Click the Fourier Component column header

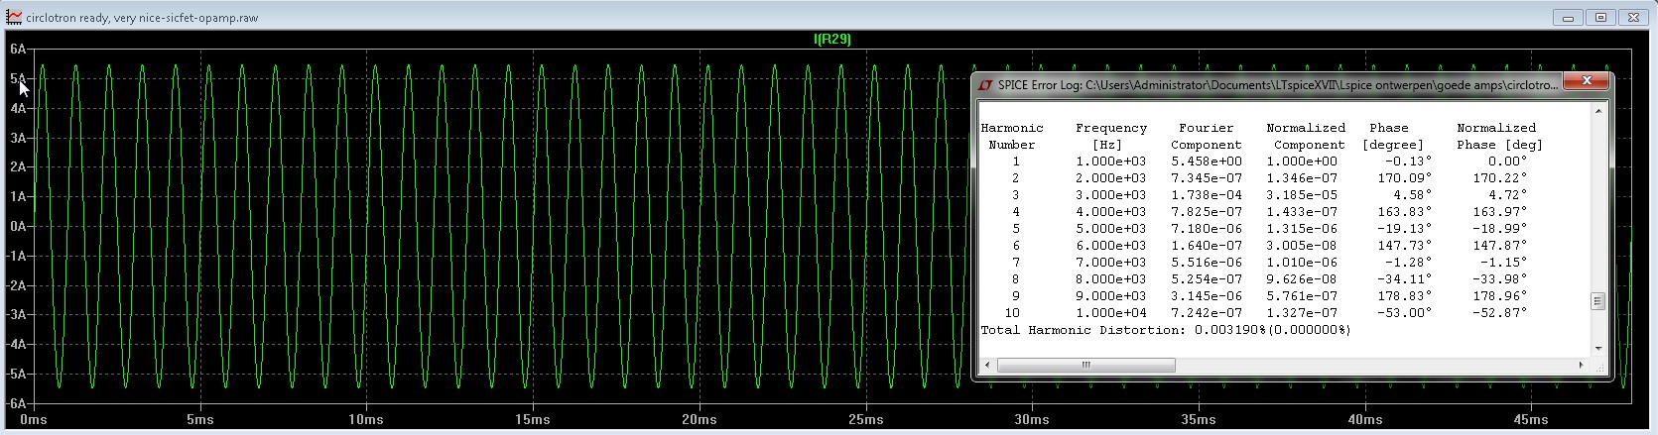tap(1207, 137)
